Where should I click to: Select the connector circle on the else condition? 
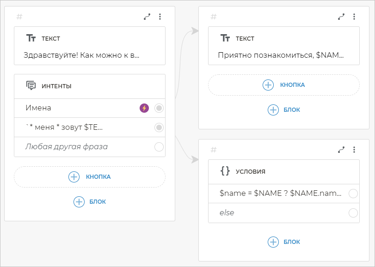point(353,213)
